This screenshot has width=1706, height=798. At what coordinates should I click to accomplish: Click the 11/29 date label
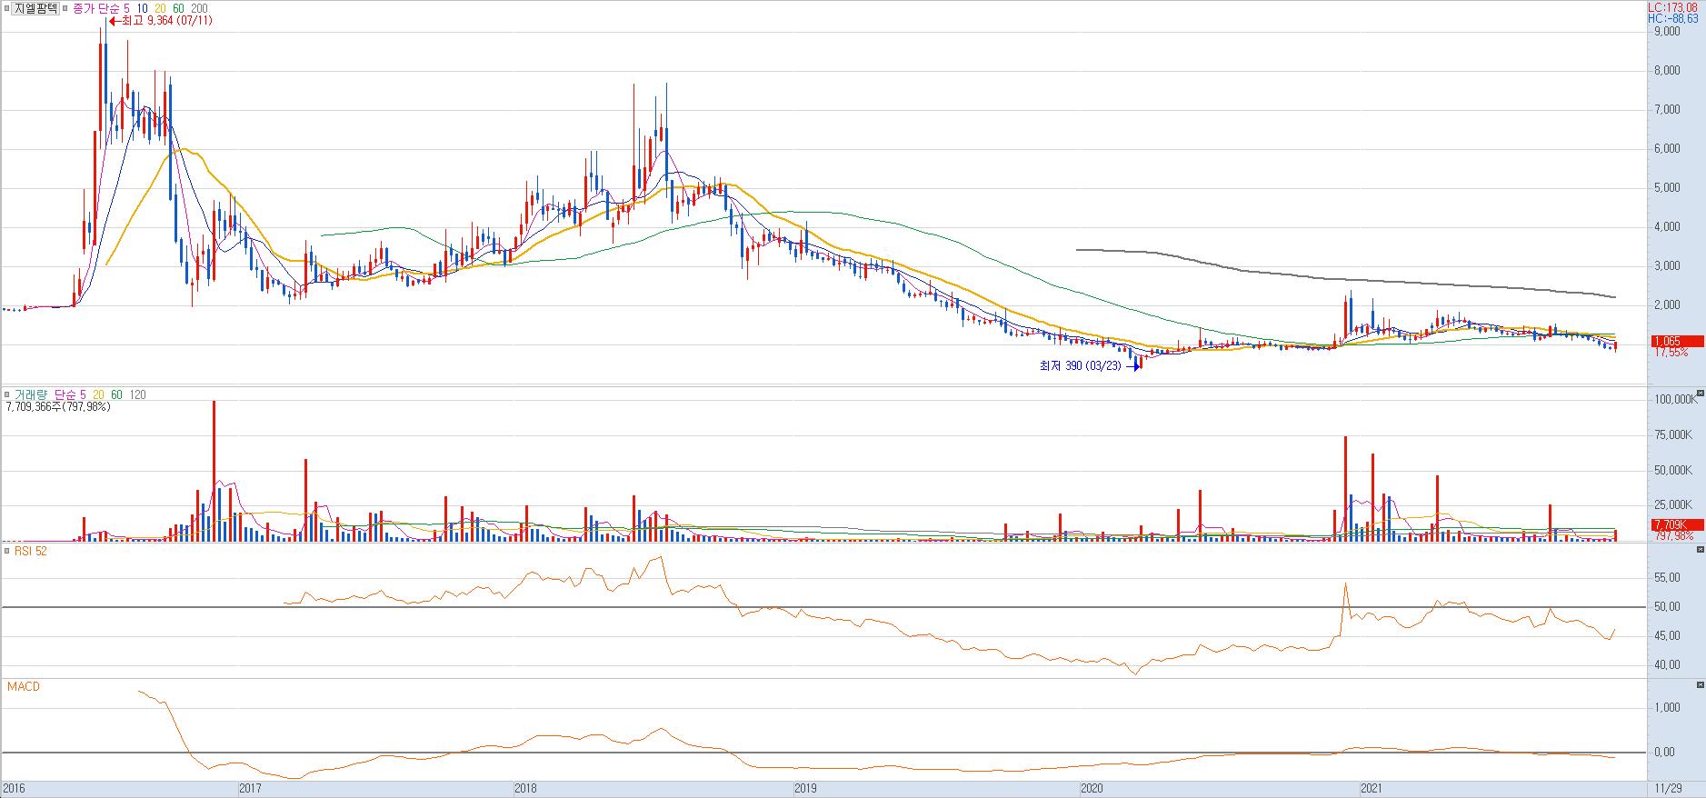1668,789
